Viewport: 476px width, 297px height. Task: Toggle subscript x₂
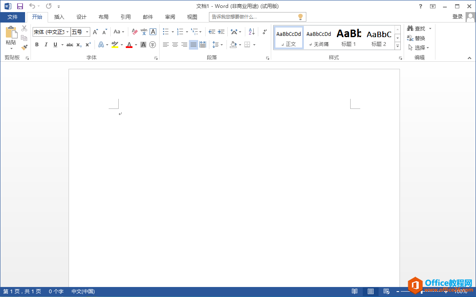click(x=79, y=45)
